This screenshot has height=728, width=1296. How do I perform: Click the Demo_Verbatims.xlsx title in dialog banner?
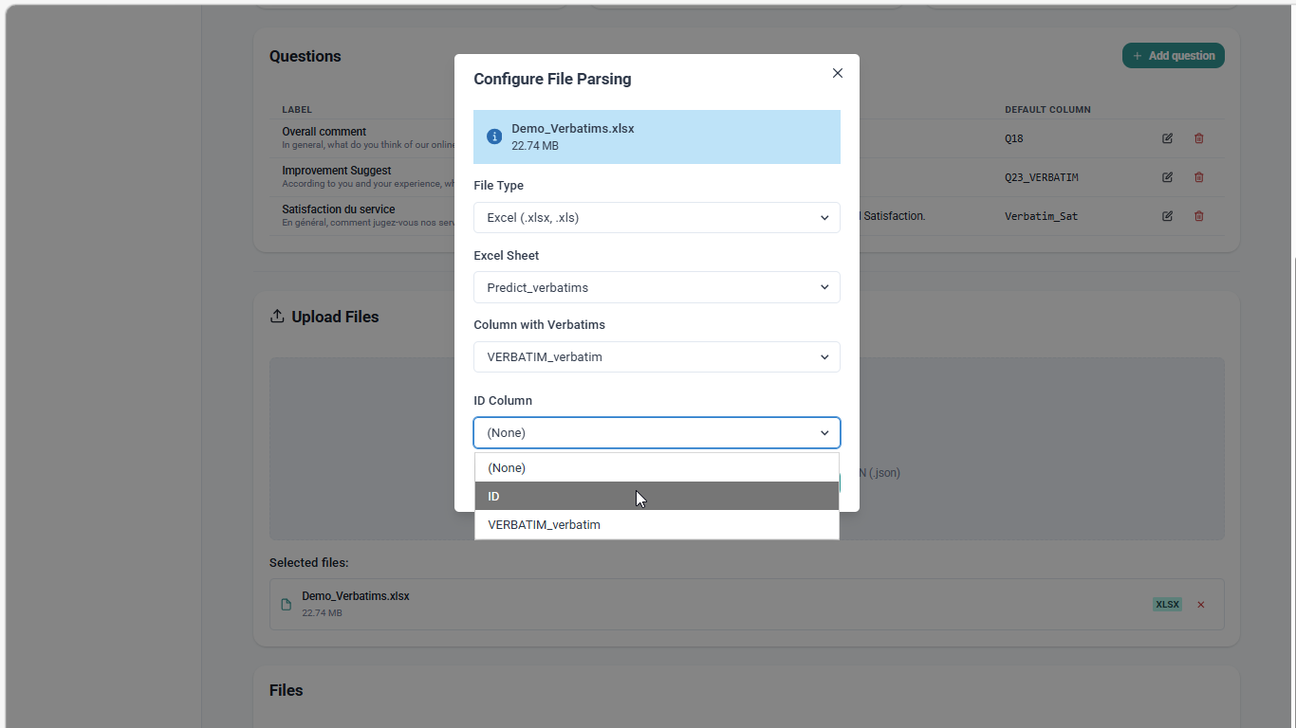point(573,129)
